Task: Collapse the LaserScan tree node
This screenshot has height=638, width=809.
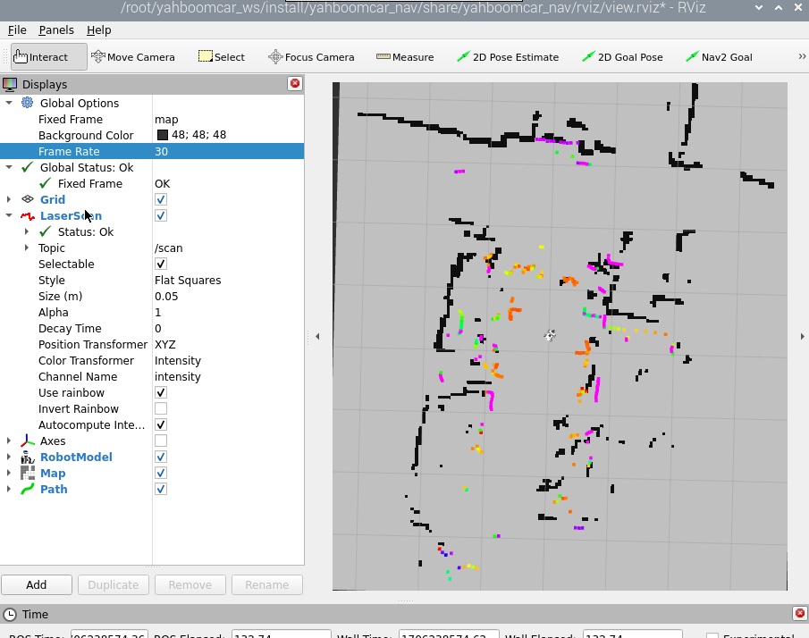Action: (x=9, y=215)
